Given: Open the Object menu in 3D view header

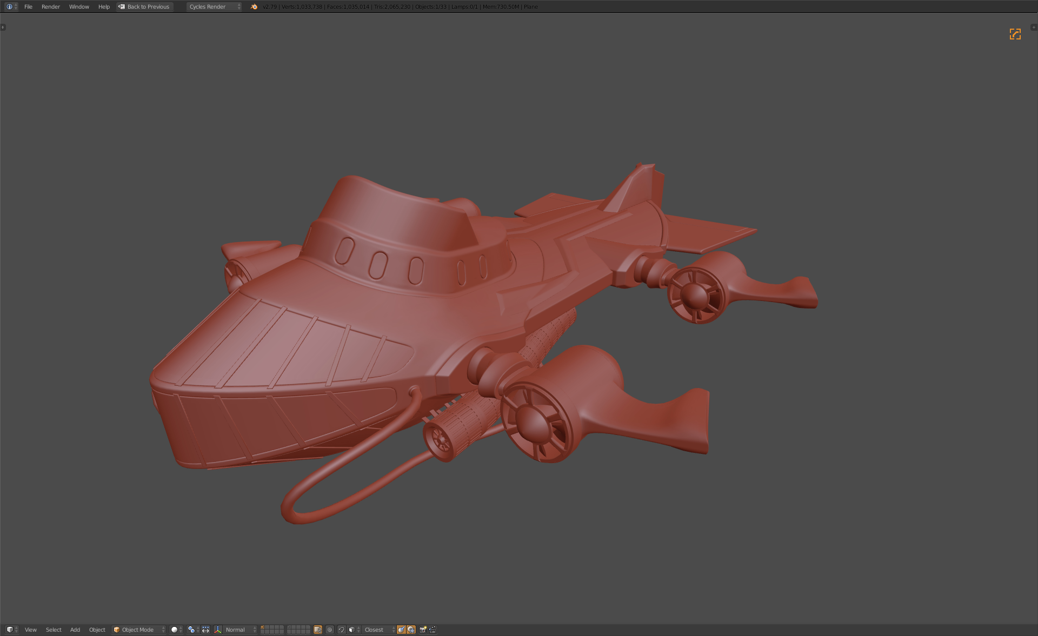Looking at the screenshot, I should 97,630.
